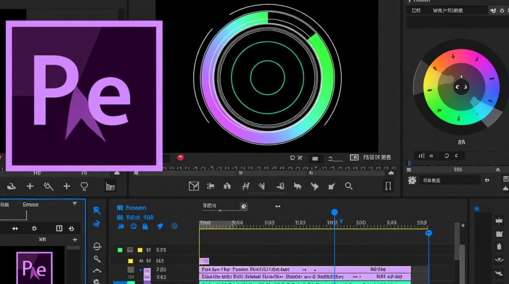This screenshot has width=509, height=284.
Task: Click the clock icon button above the timeline ruler
Action: click(x=244, y=206)
